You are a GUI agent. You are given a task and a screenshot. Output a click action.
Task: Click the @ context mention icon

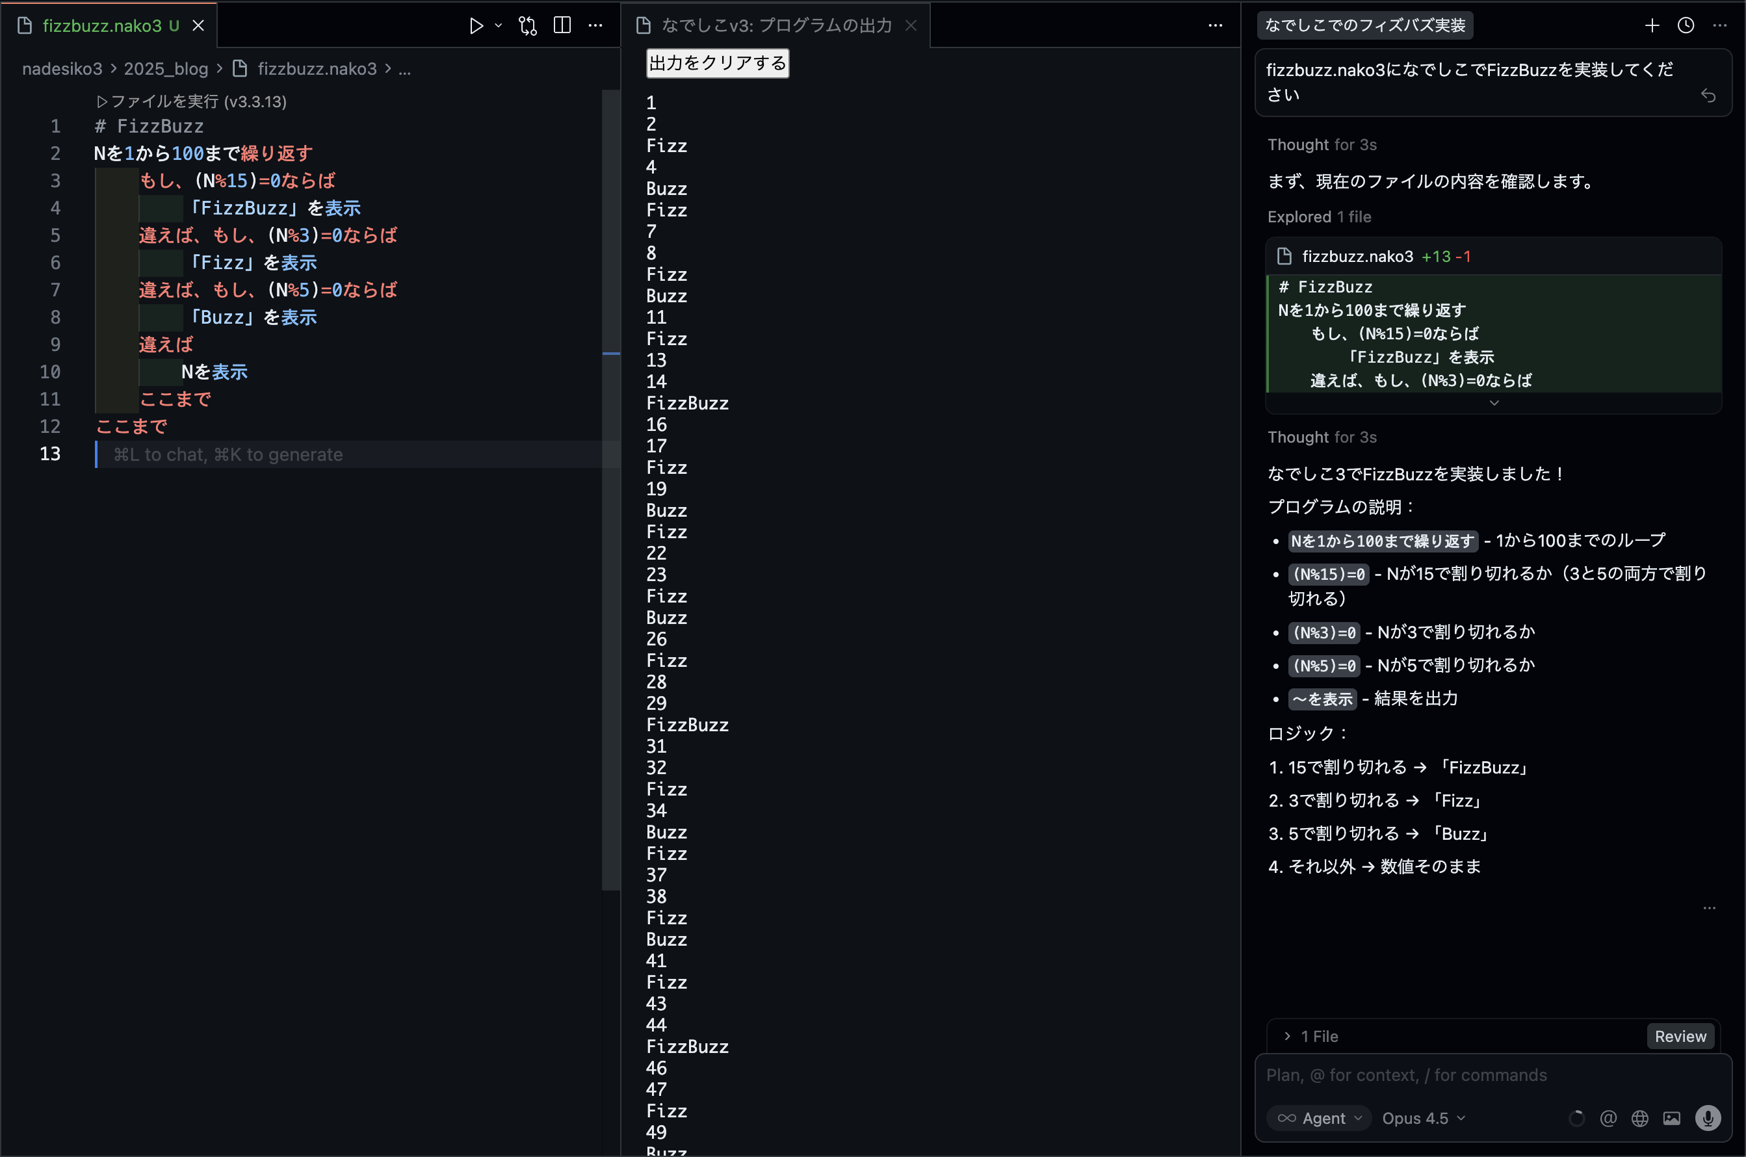click(1609, 1118)
